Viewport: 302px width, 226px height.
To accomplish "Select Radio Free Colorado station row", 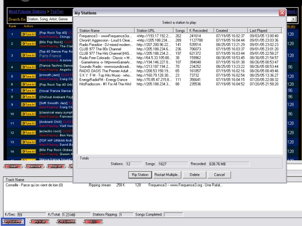I will 180,58.
